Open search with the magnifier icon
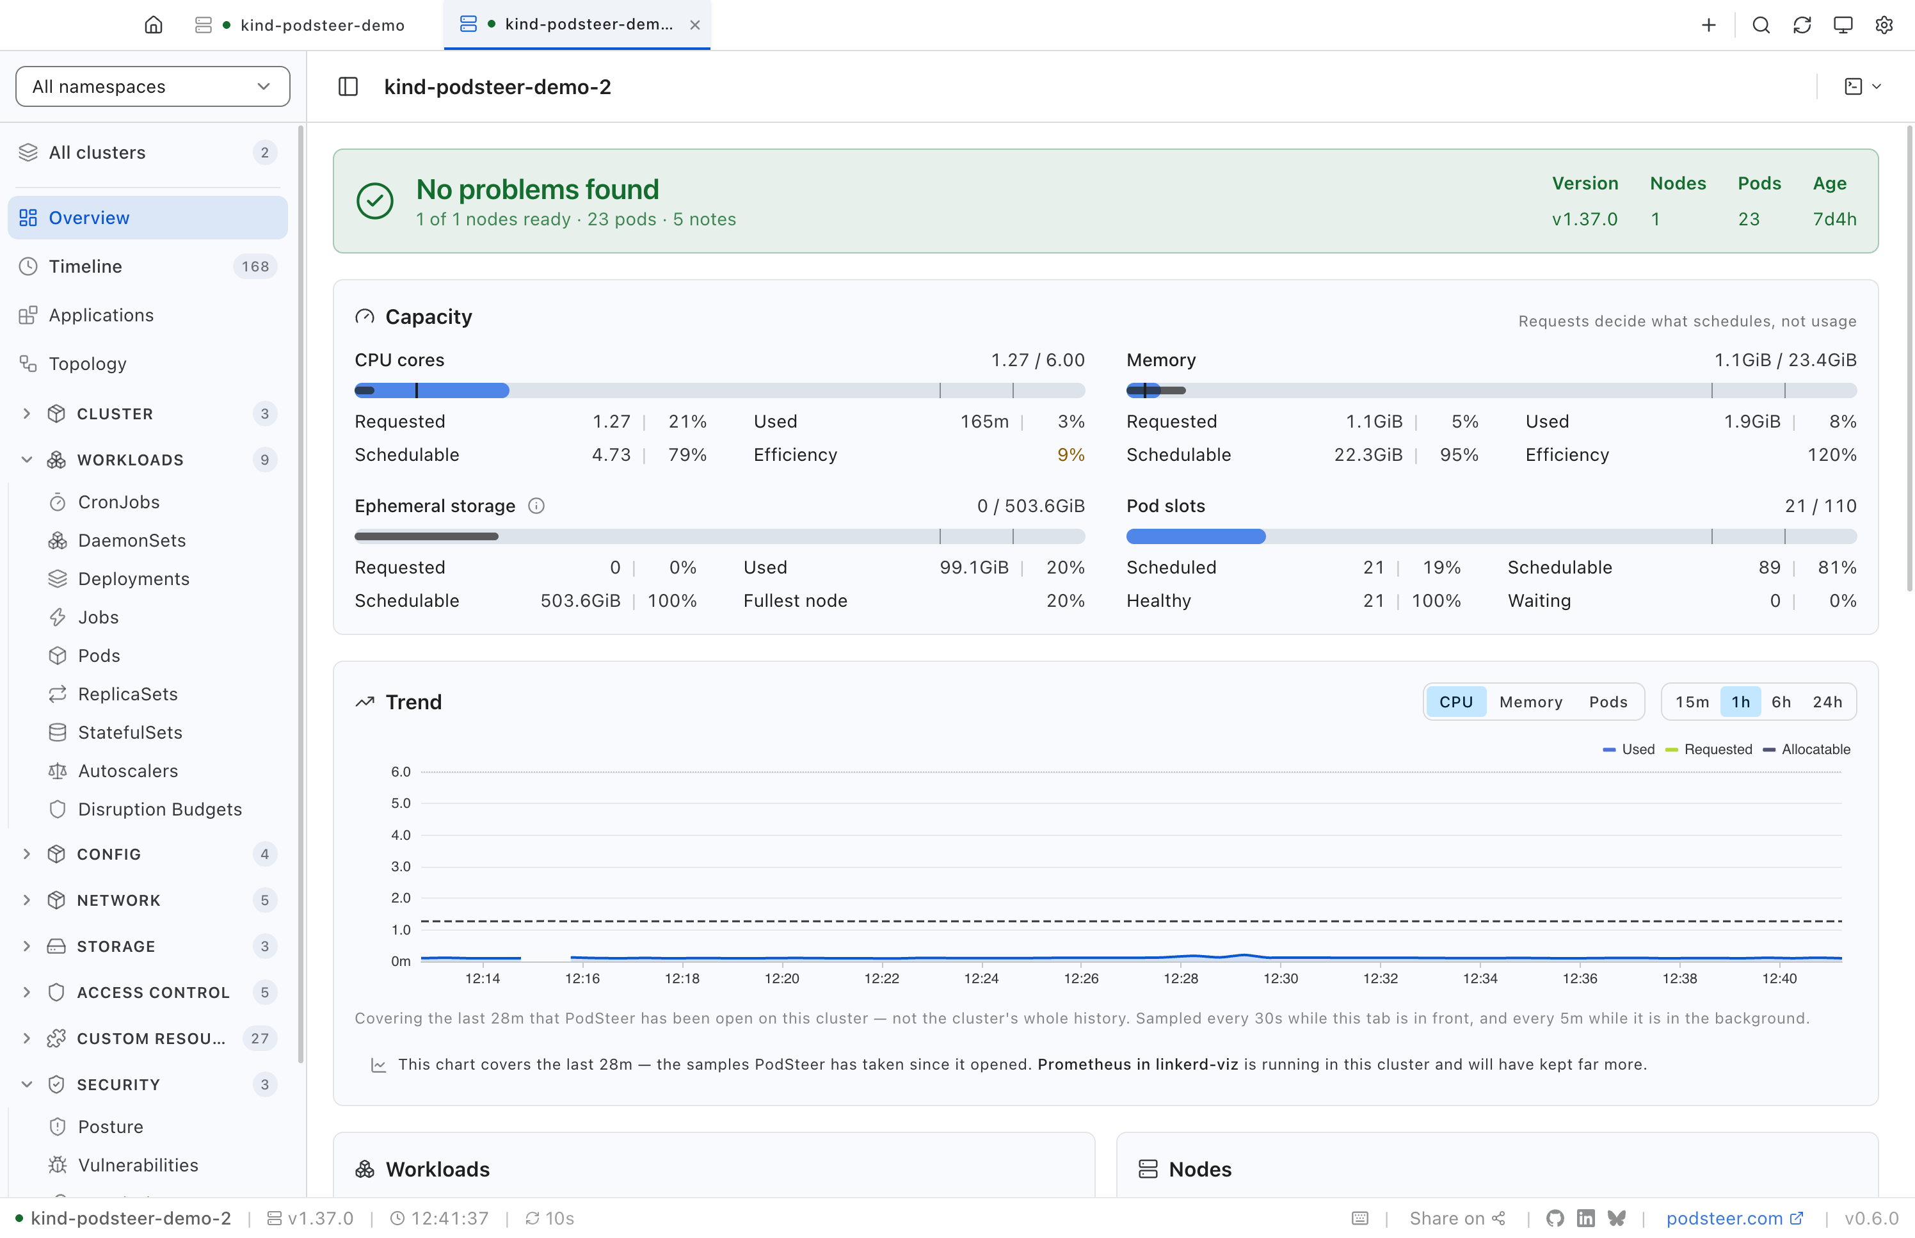Screen dimensions: 1915x1238 pos(1761,25)
